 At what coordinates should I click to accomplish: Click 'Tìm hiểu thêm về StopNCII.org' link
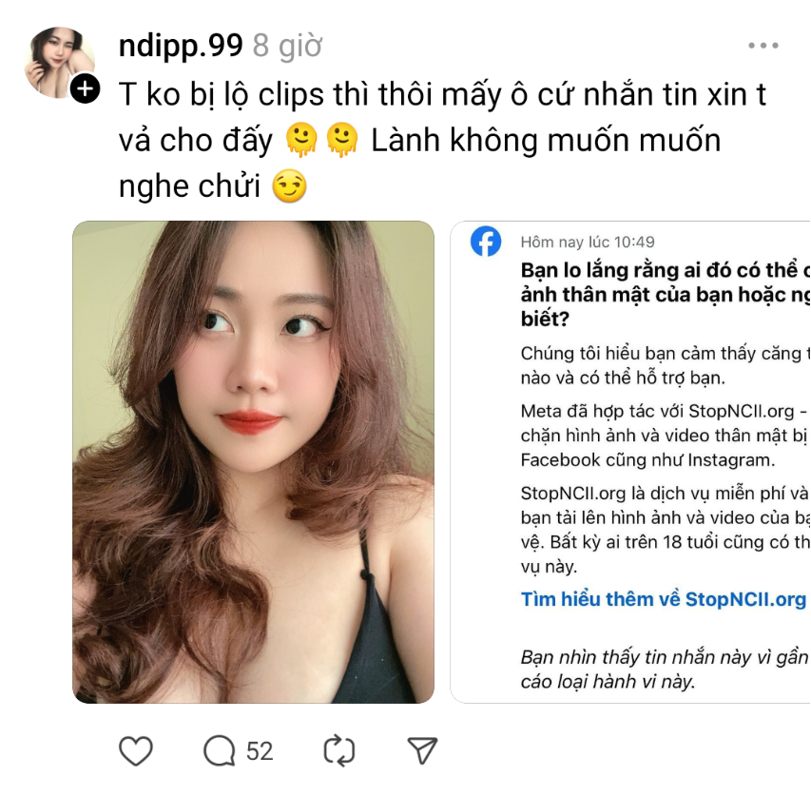point(663,599)
